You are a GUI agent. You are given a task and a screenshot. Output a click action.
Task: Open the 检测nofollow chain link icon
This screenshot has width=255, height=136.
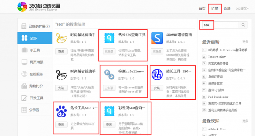[109, 75]
